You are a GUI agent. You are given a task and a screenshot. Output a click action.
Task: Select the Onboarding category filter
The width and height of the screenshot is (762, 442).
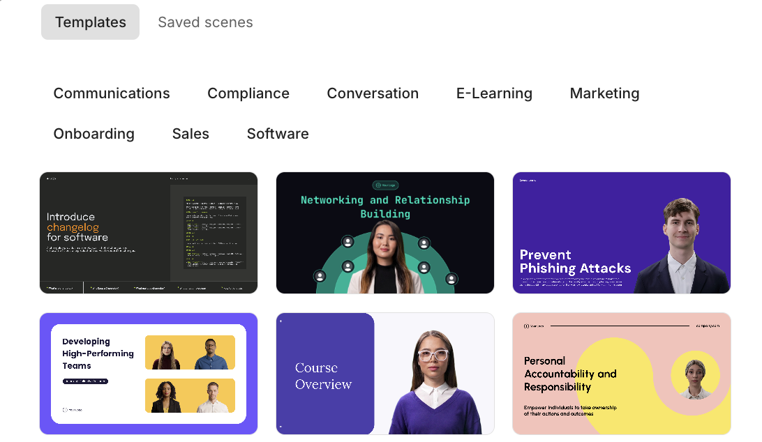[94, 134]
